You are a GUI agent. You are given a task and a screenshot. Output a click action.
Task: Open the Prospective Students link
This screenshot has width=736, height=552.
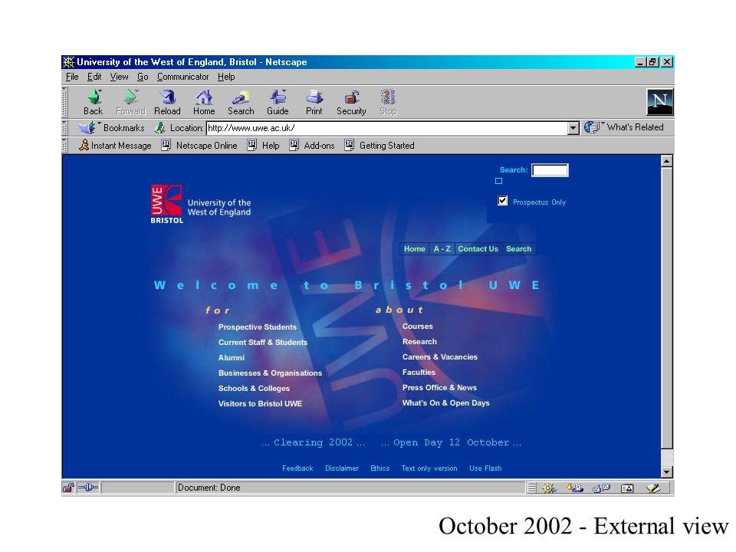tap(258, 327)
